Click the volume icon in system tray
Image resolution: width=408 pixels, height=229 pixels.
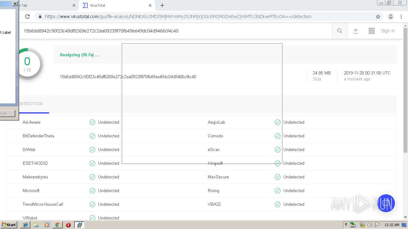coord(370,225)
